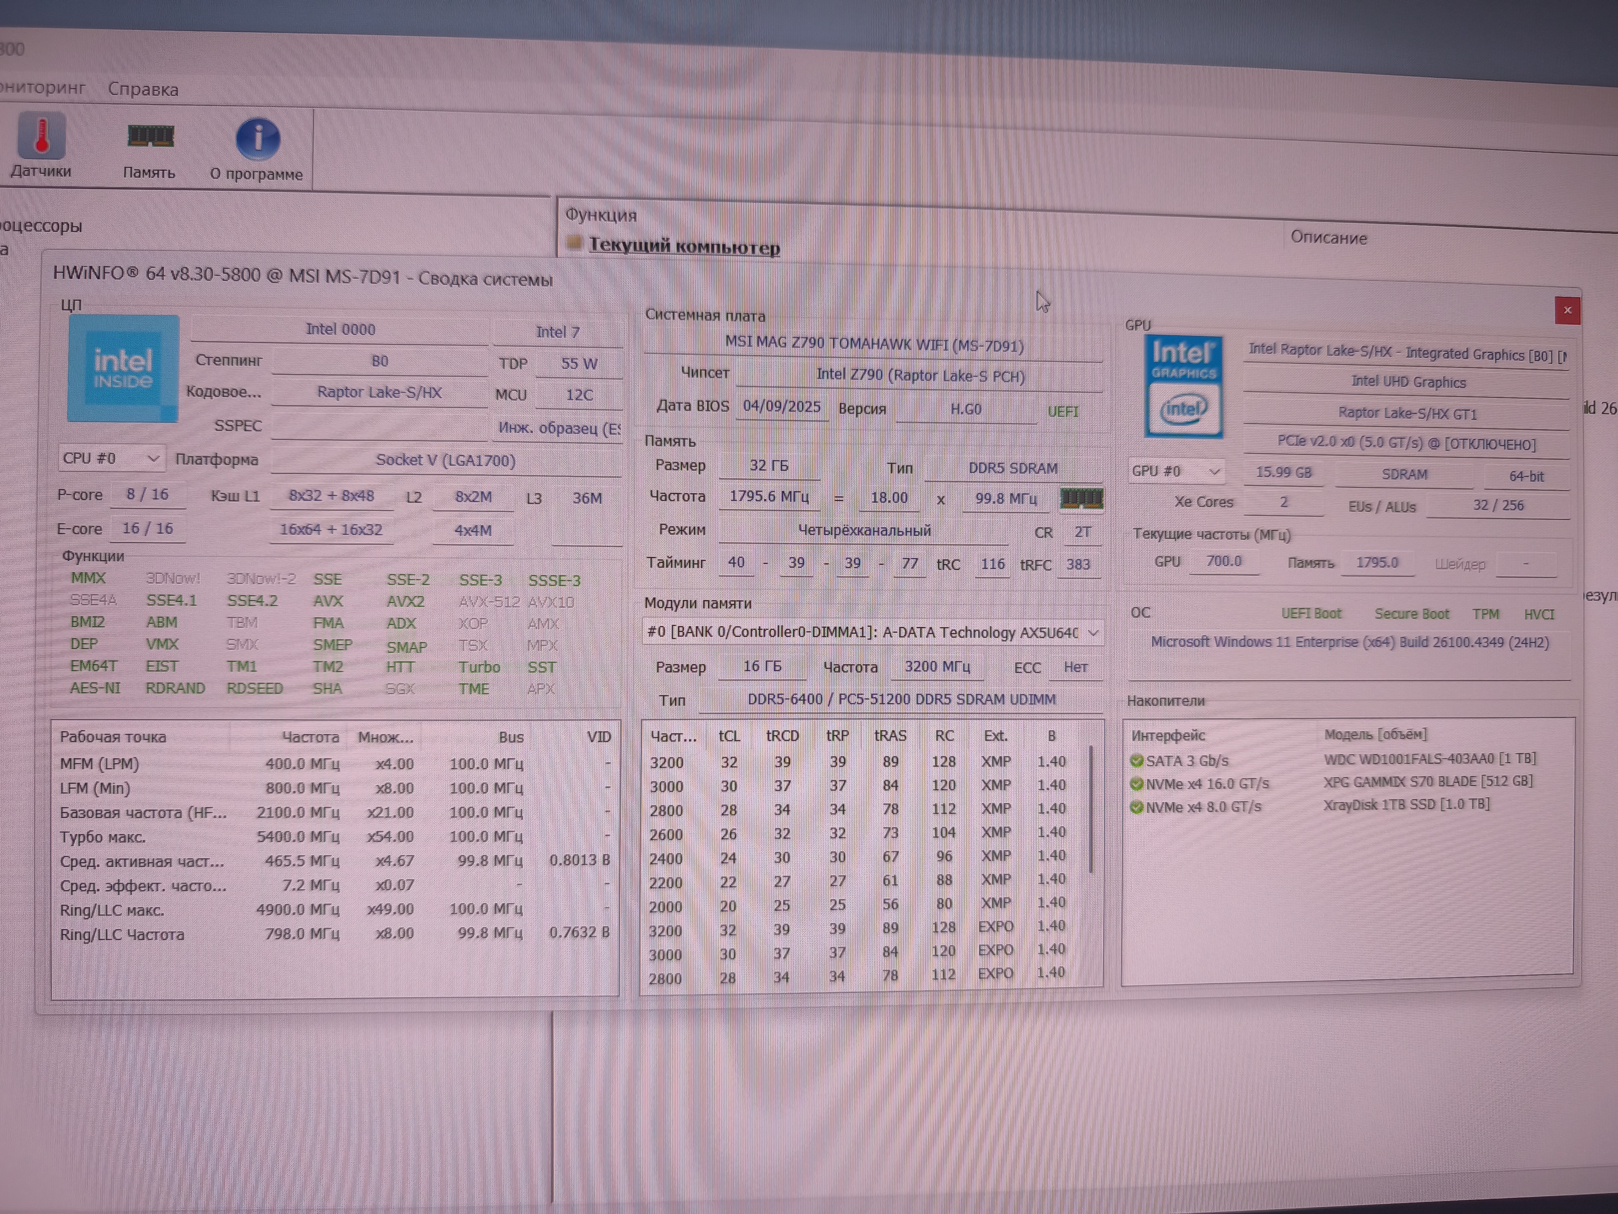Open the Память memory chip toolbar icon
The image size is (1618, 1214).
click(x=150, y=137)
